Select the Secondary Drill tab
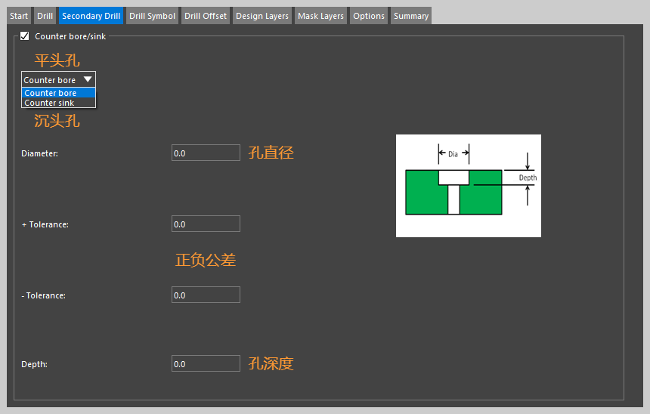650x414 pixels. coord(91,16)
